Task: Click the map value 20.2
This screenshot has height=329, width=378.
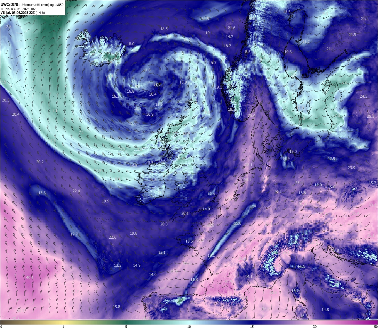Action: point(40,162)
